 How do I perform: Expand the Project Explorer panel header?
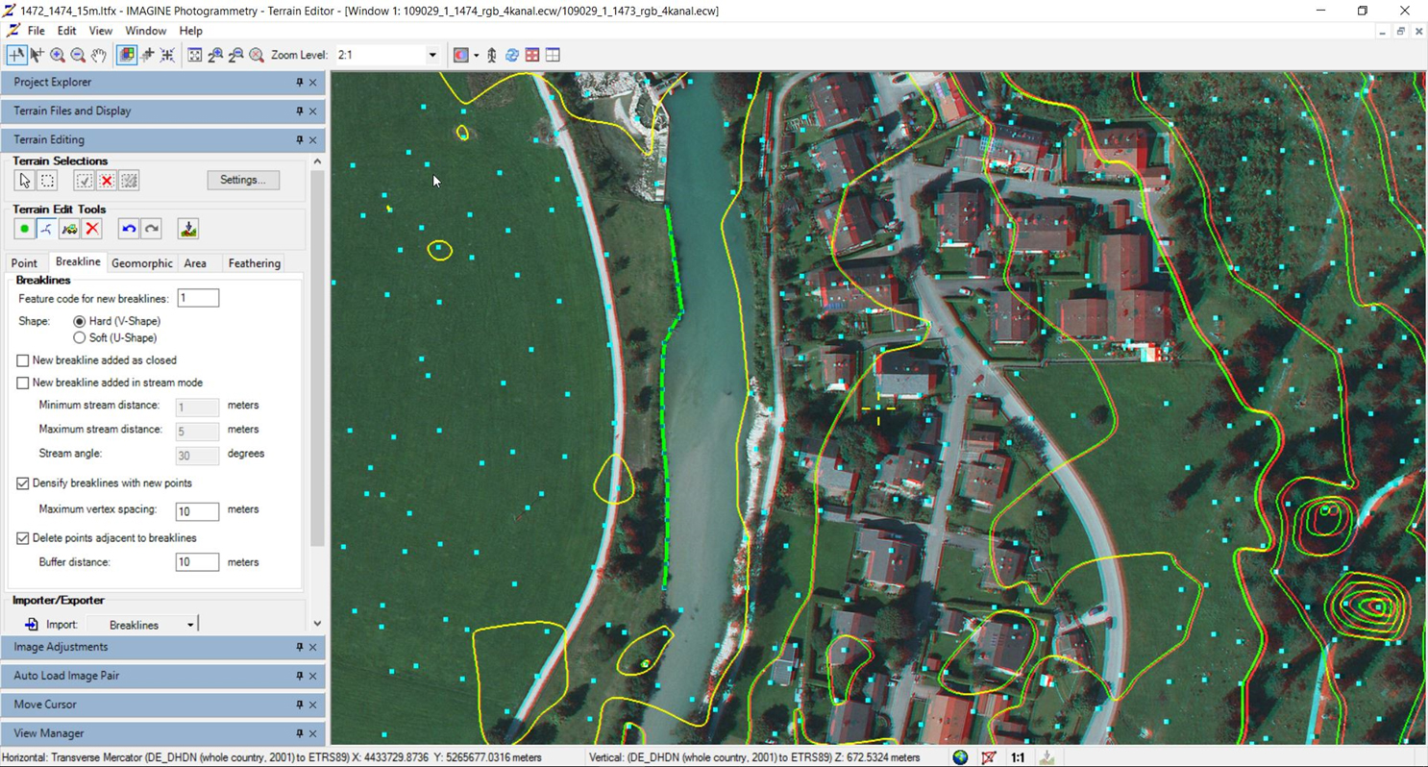click(x=162, y=83)
